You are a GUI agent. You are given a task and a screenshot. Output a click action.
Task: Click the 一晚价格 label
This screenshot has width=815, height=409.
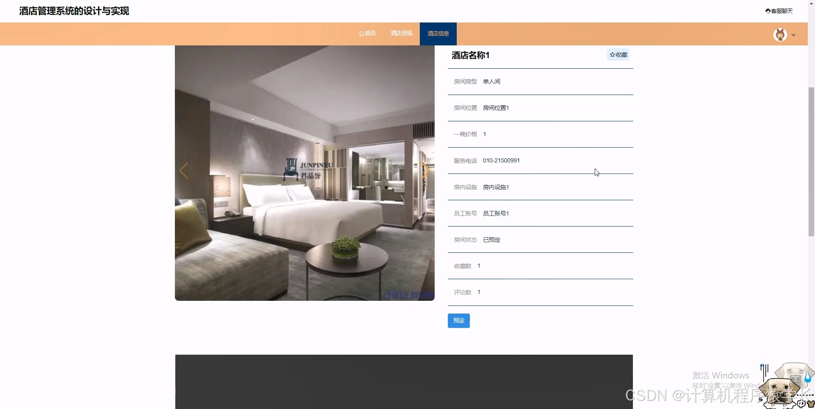tap(465, 134)
